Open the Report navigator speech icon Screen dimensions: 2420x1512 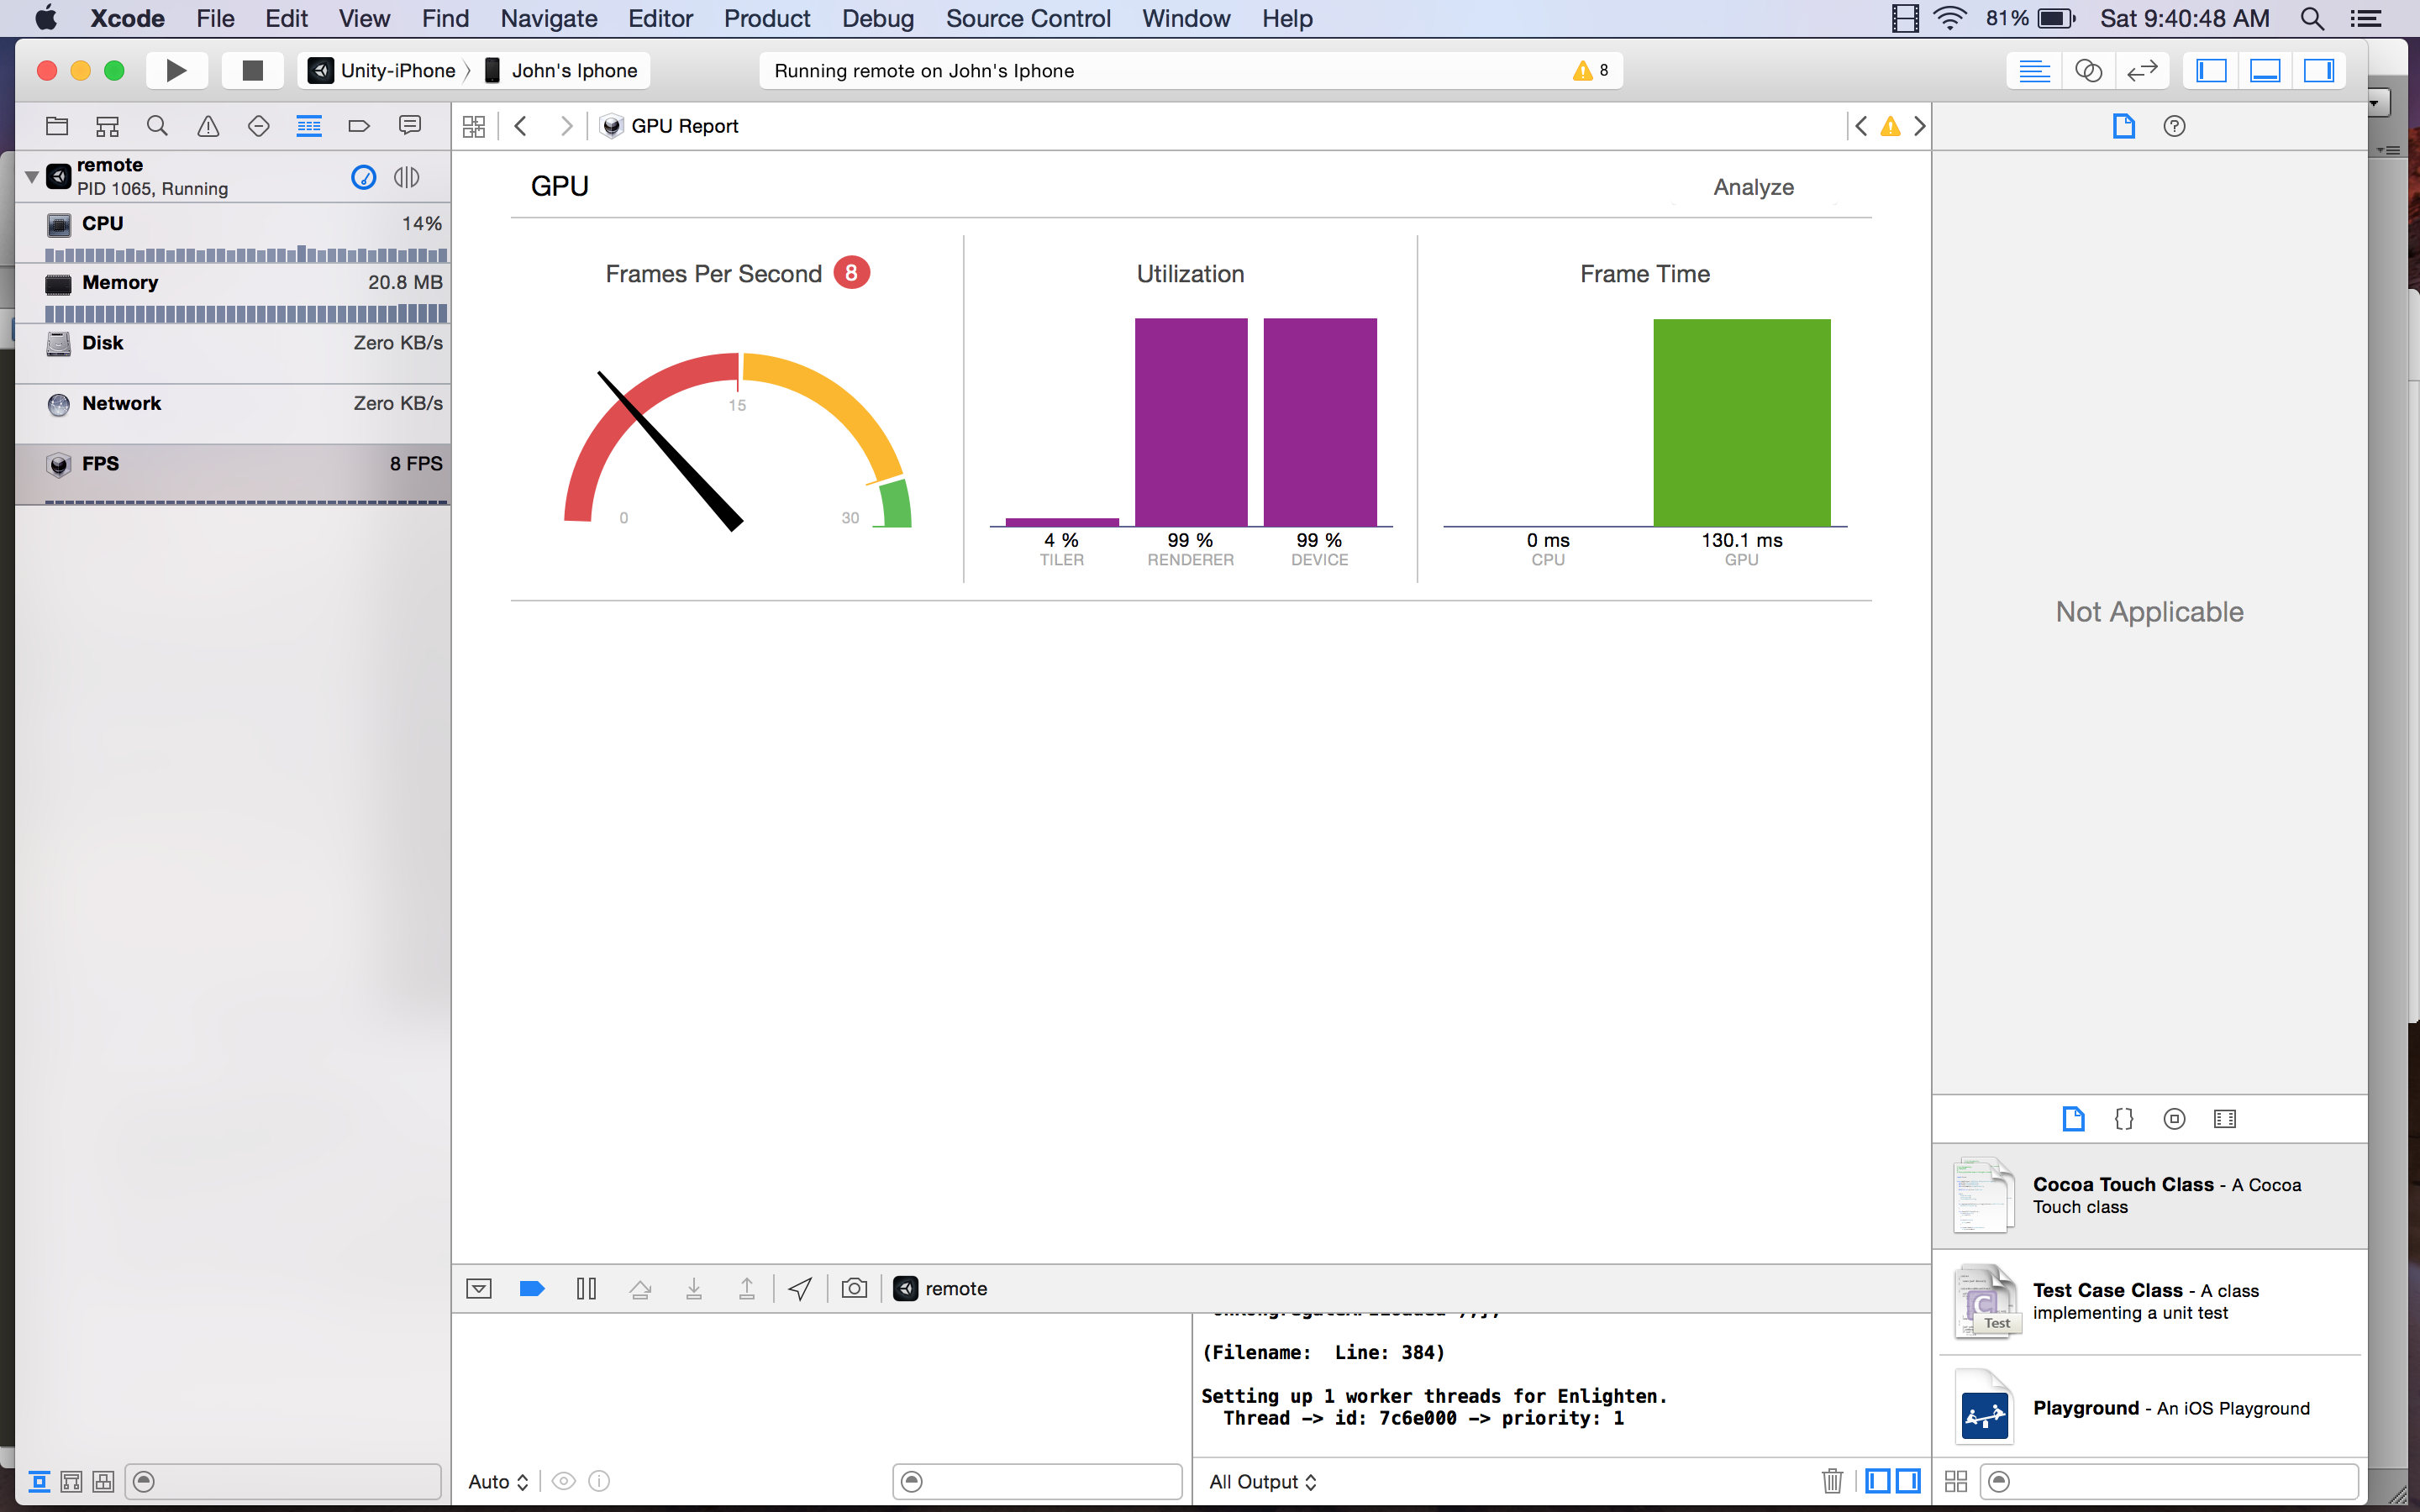pyautogui.click(x=410, y=126)
